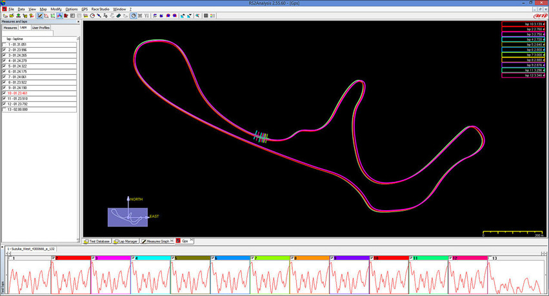Click the open-test folder icon at toolbar start

click(5, 15)
